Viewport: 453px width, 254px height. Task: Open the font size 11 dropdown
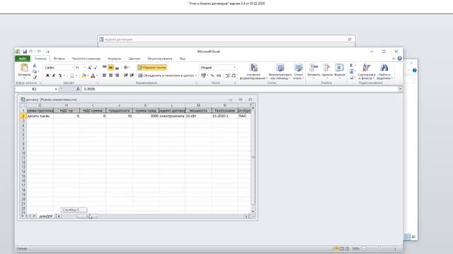(84, 68)
